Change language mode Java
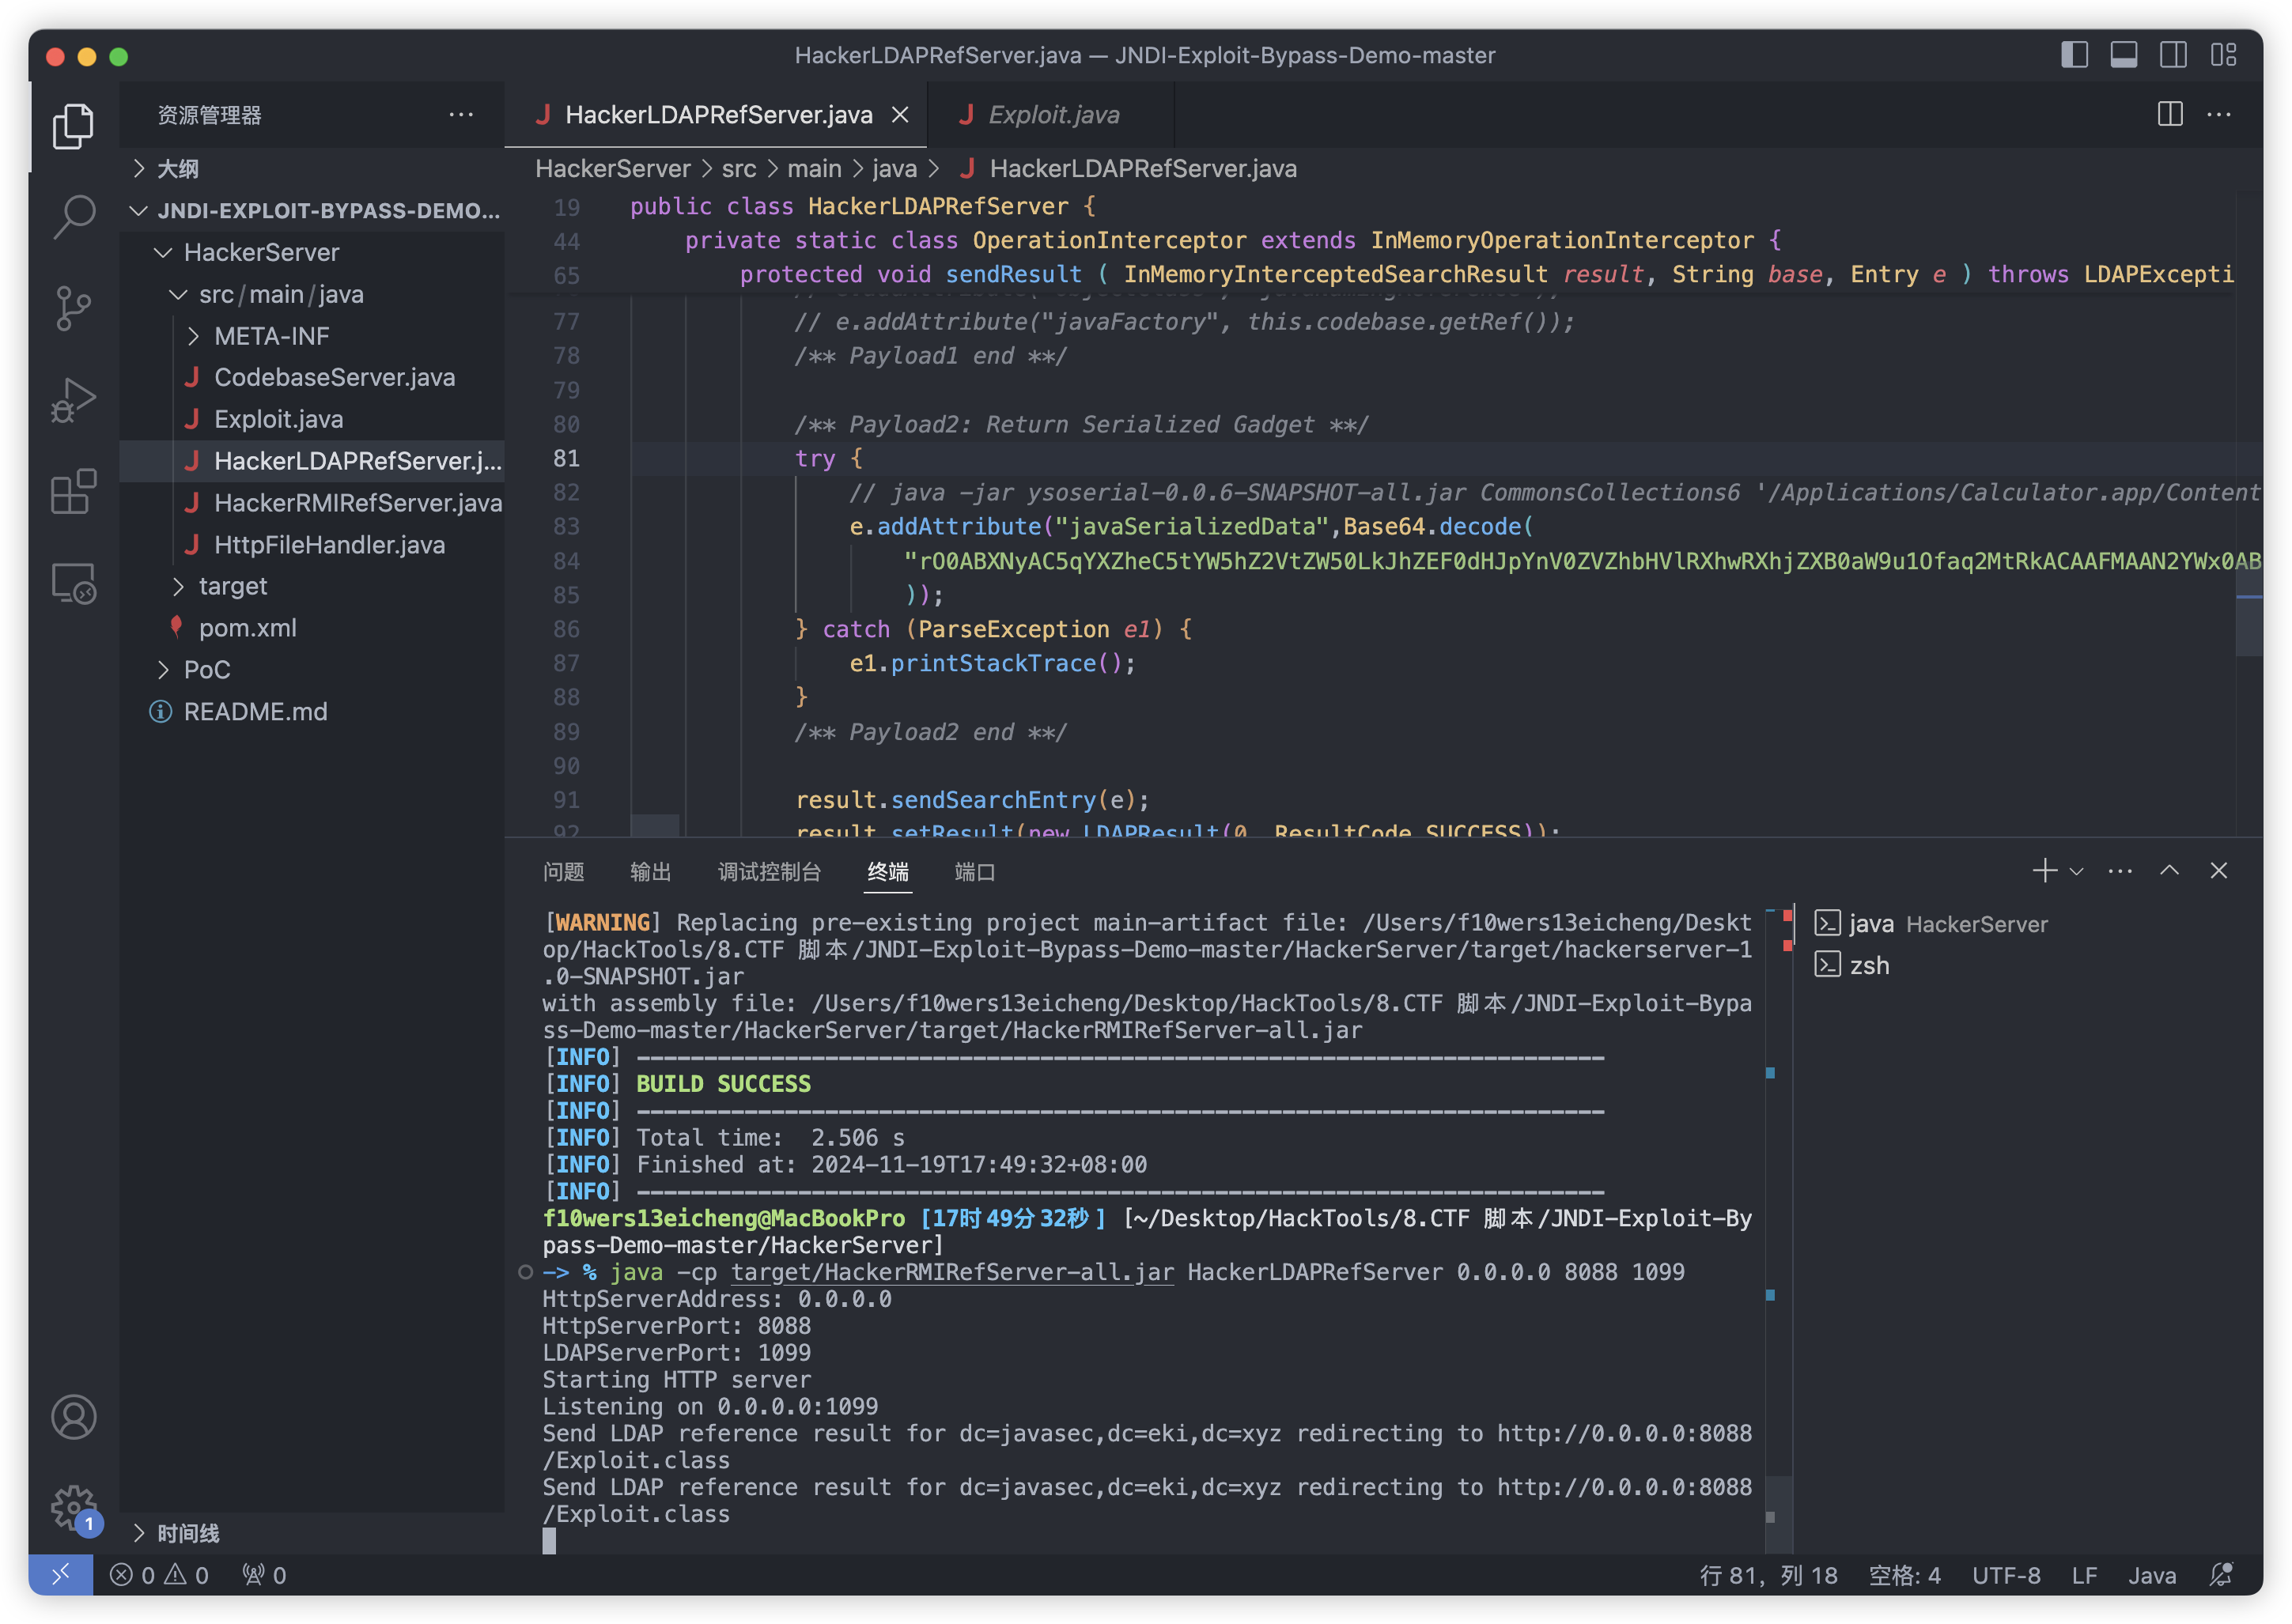This screenshot has width=2292, height=1624. (2151, 1575)
